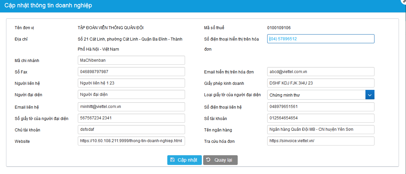Screen dimensions: 406x174
Task: Select Số giấy tờ của người đại diện field
Action: [131, 118]
